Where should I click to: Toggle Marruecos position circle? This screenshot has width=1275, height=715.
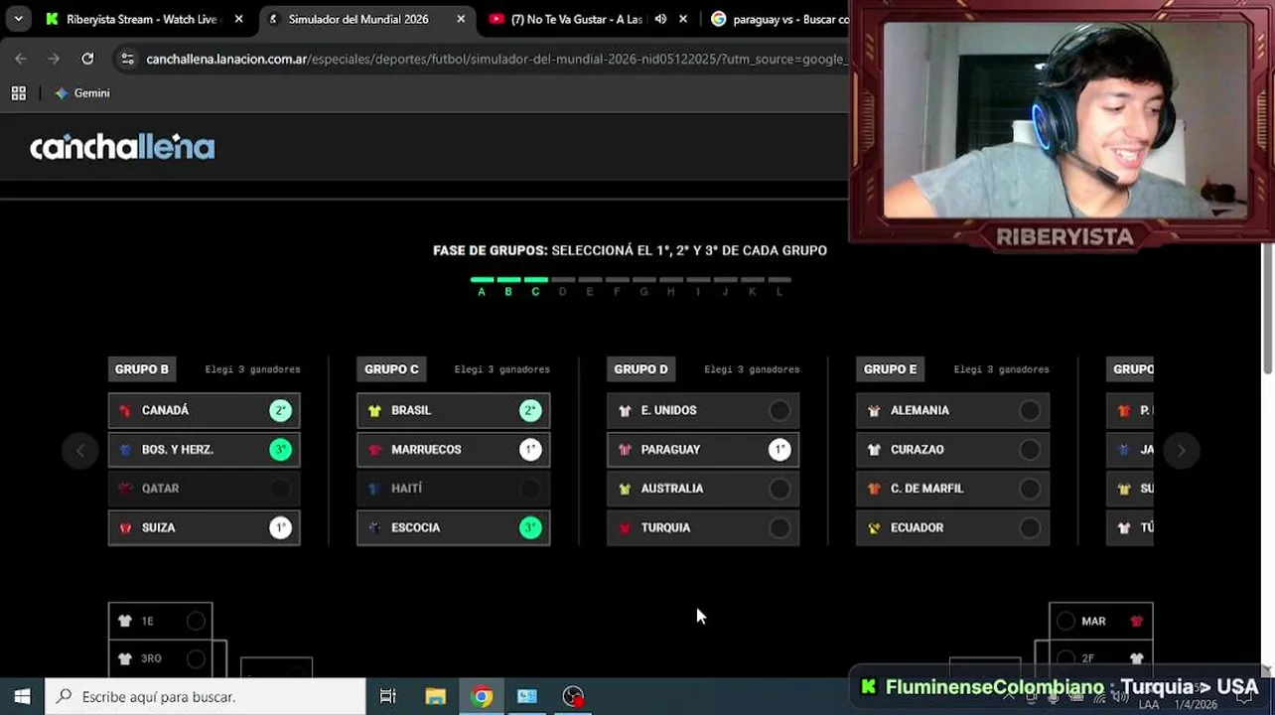pos(530,449)
